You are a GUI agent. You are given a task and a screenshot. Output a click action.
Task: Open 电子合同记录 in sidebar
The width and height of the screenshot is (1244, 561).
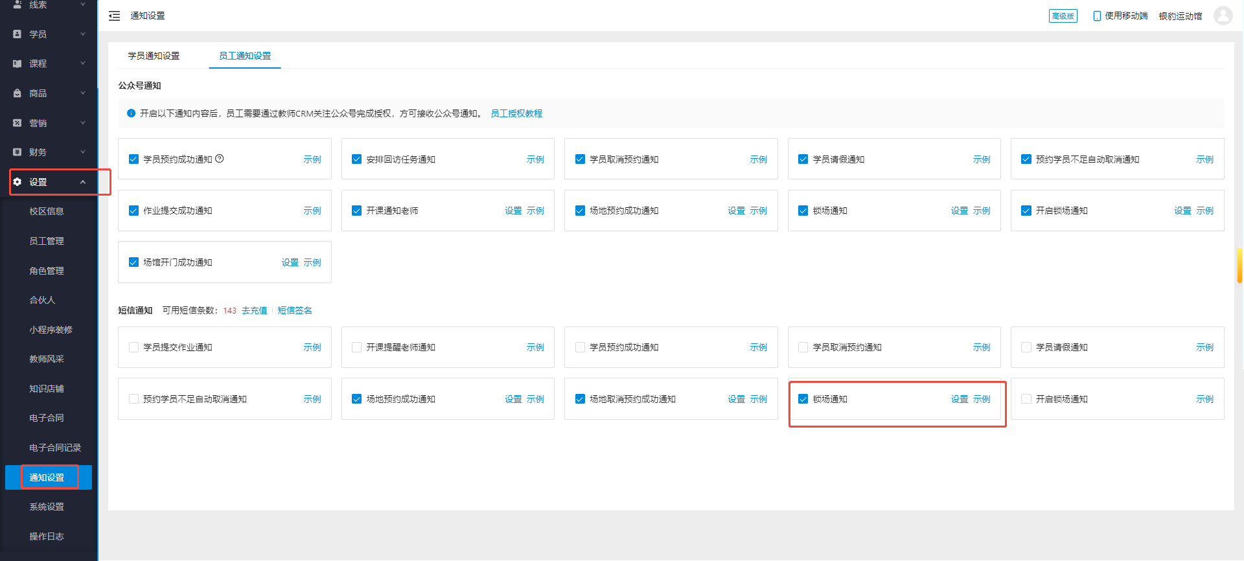click(55, 448)
